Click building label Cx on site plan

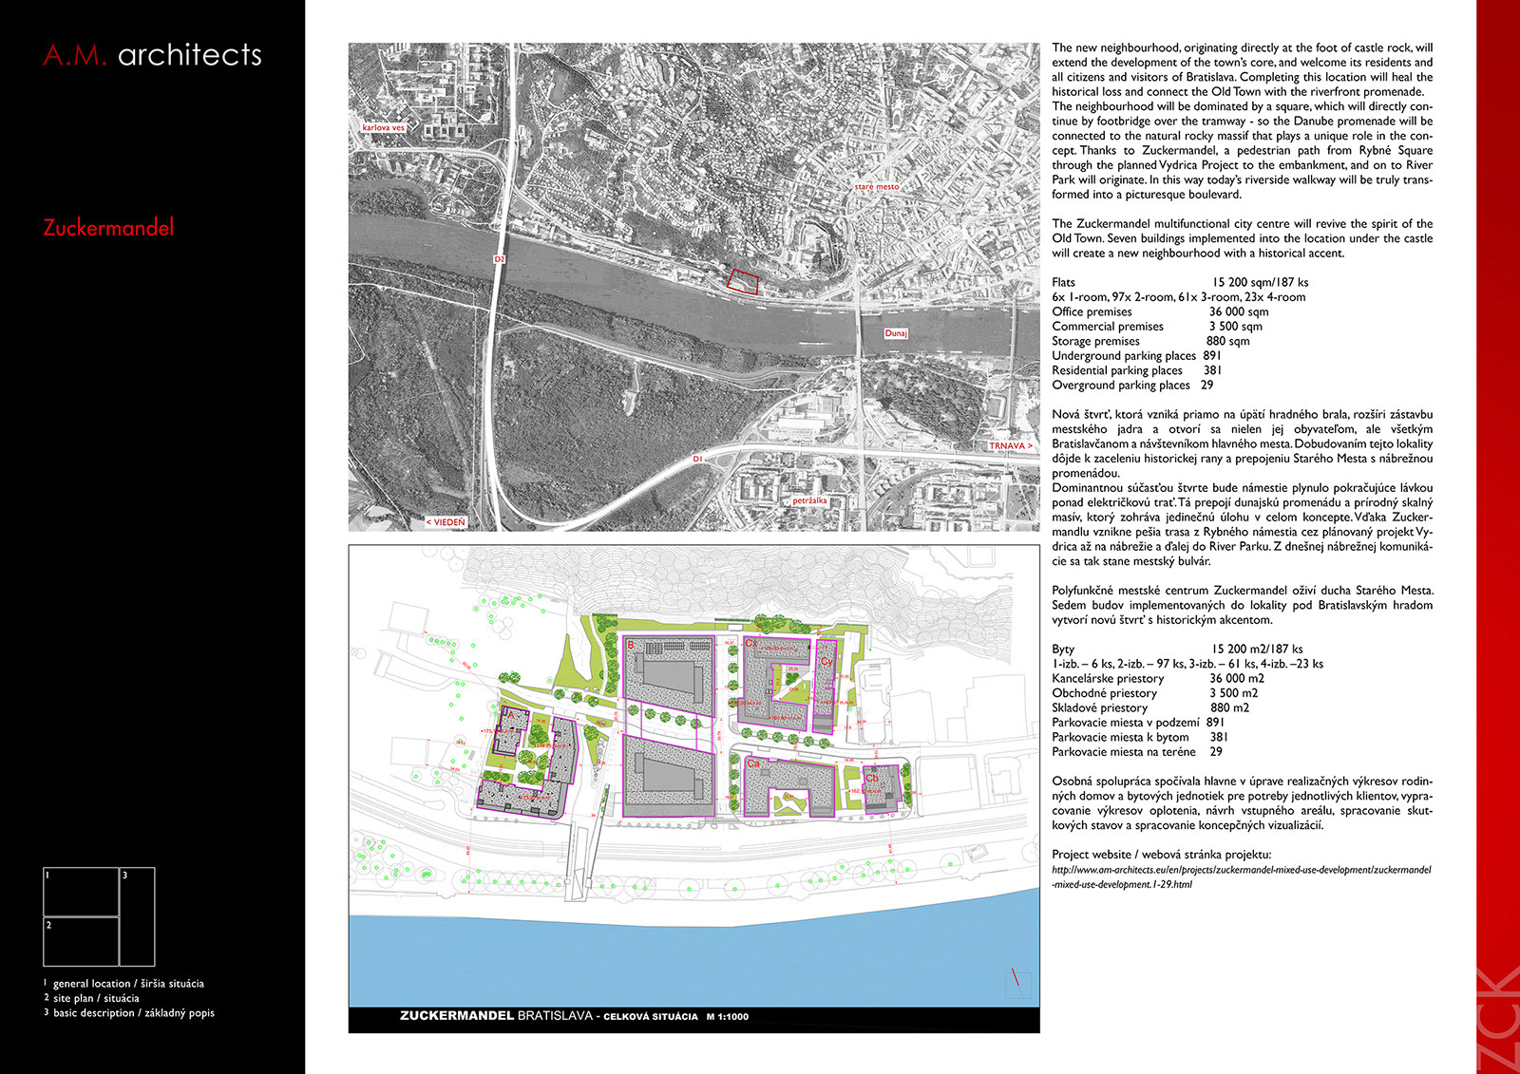click(750, 644)
